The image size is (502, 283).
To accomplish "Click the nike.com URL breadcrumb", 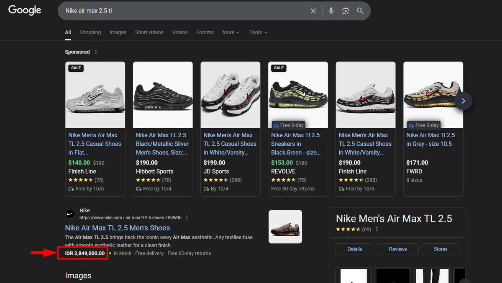I will pos(131,217).
